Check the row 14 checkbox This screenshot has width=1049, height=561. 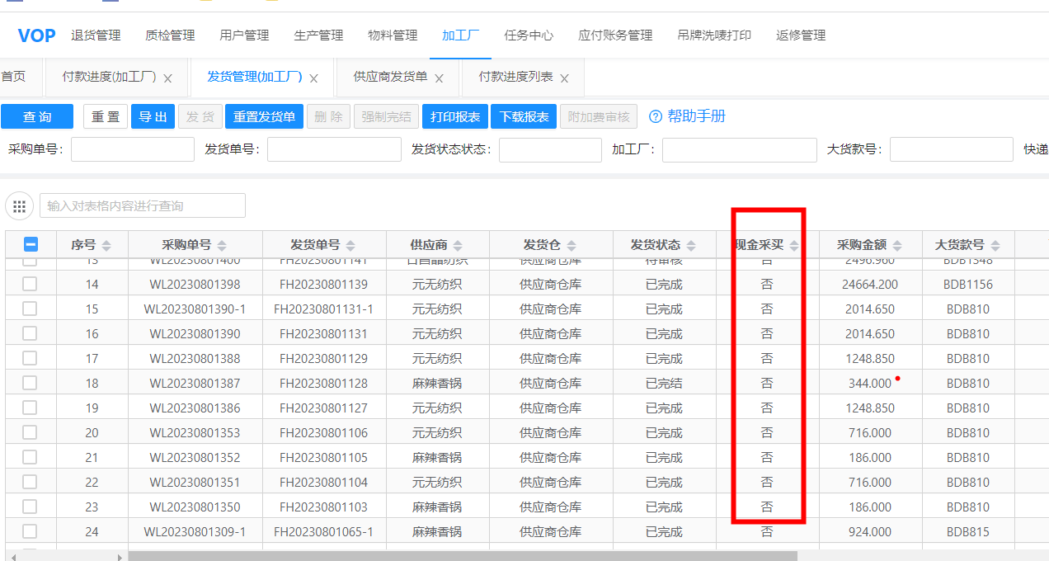point(30,284)
